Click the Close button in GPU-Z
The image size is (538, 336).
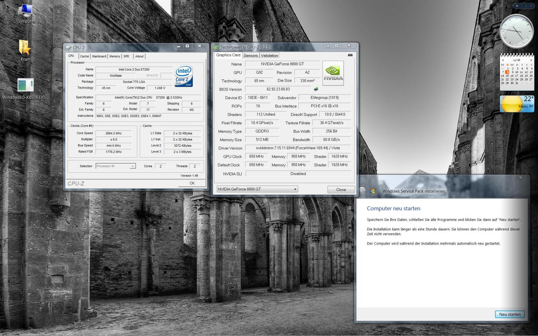click(x=341, y=190)
